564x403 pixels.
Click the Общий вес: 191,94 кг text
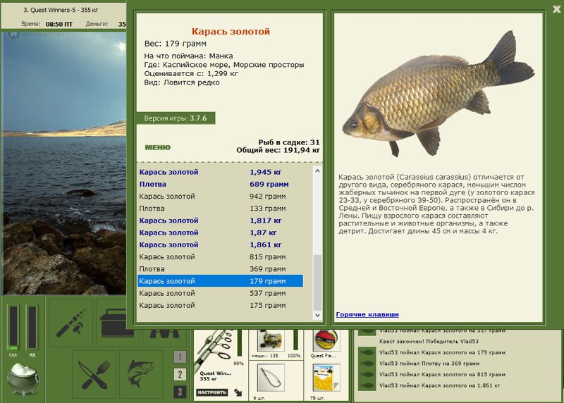point(278,150)
